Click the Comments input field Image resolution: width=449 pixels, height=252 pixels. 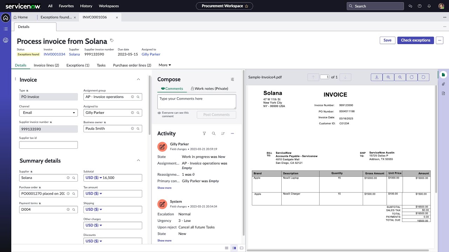pyautogui.click(x=196, y=101)
